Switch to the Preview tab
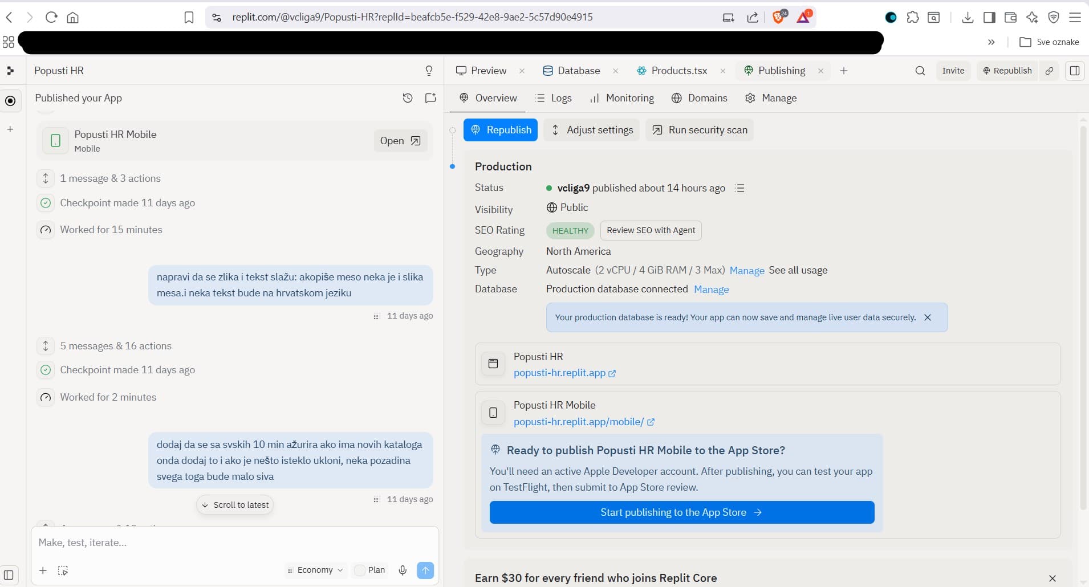This screenshot has height=587, width=1089. 481,71
